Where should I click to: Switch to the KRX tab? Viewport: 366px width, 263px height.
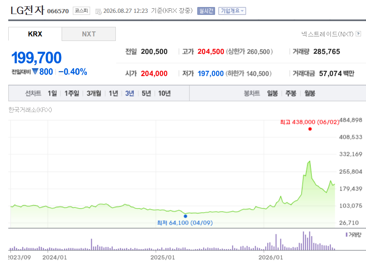35,34
